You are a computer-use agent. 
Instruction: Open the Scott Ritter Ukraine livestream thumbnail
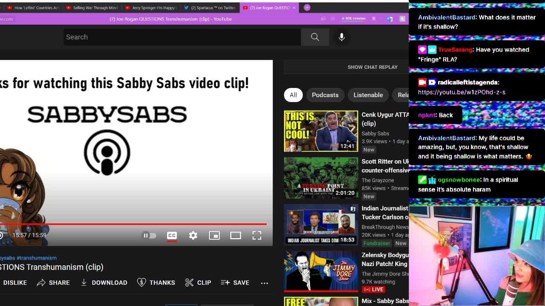(x=321, y=178)
